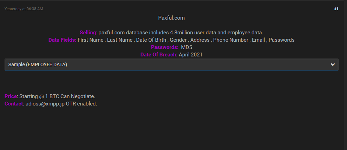Viewport: 347px width, 150px height.
Task: Click the #1 post number link
Action: point(336,9)
